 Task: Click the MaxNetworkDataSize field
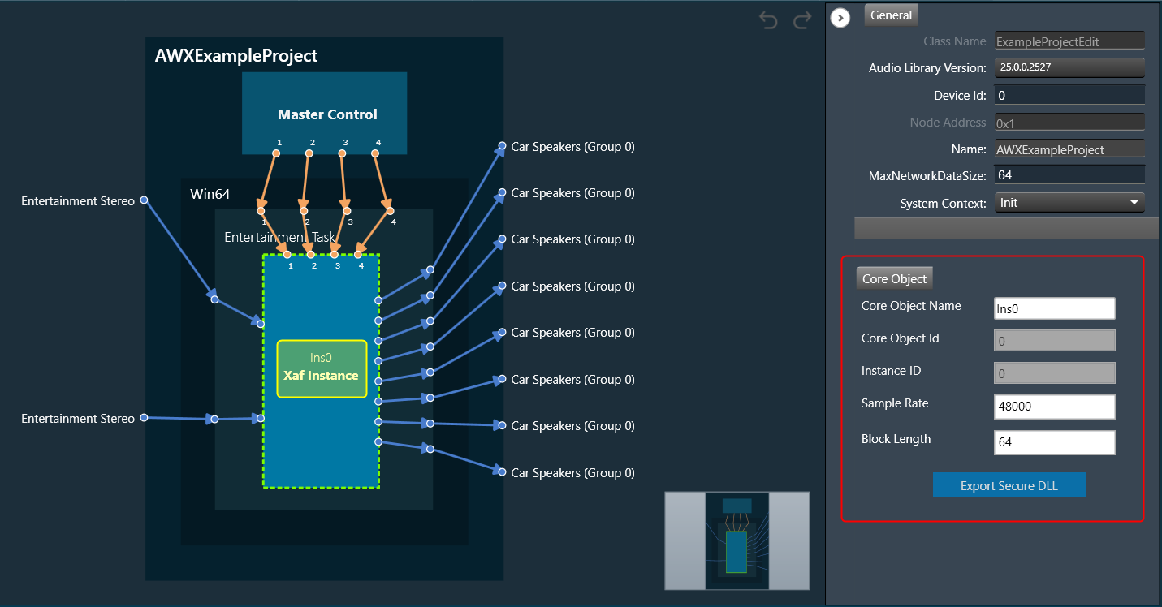click(x=1069, y=174)
